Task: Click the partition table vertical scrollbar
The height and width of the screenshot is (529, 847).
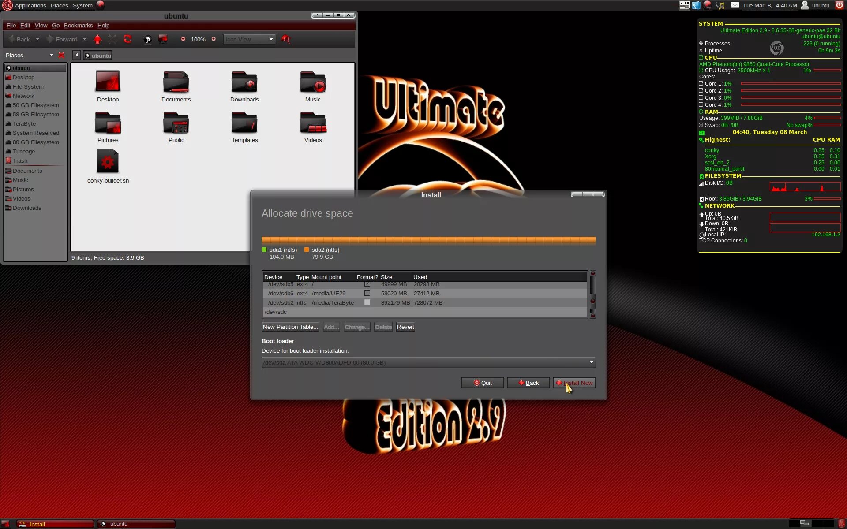Action: 592,294
